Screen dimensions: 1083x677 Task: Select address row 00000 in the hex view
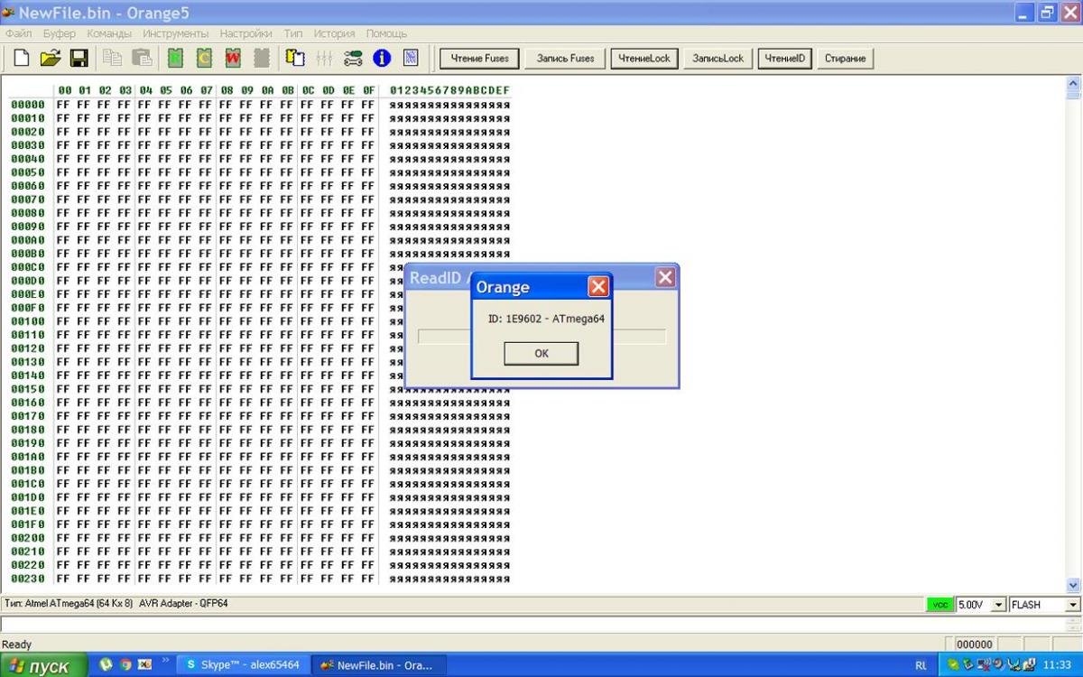click(x=28, y=105)
